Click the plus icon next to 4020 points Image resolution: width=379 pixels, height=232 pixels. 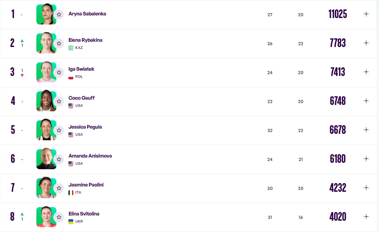click(x=366, y=217)
